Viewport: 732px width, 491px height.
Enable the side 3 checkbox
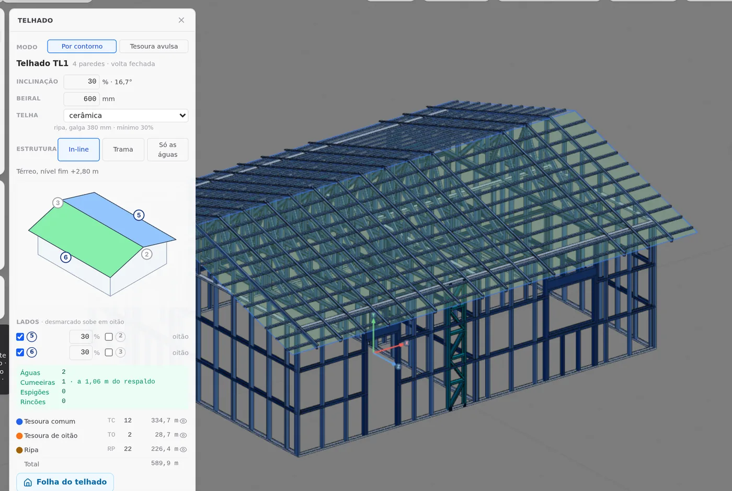tap(109, 352)
